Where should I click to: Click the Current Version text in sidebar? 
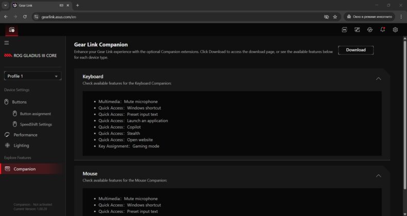click(30, 209)
